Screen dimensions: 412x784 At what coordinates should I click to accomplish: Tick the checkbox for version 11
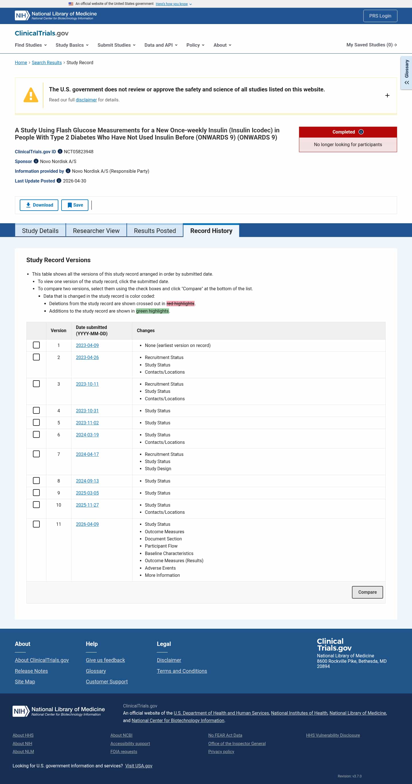pos(36,524)
